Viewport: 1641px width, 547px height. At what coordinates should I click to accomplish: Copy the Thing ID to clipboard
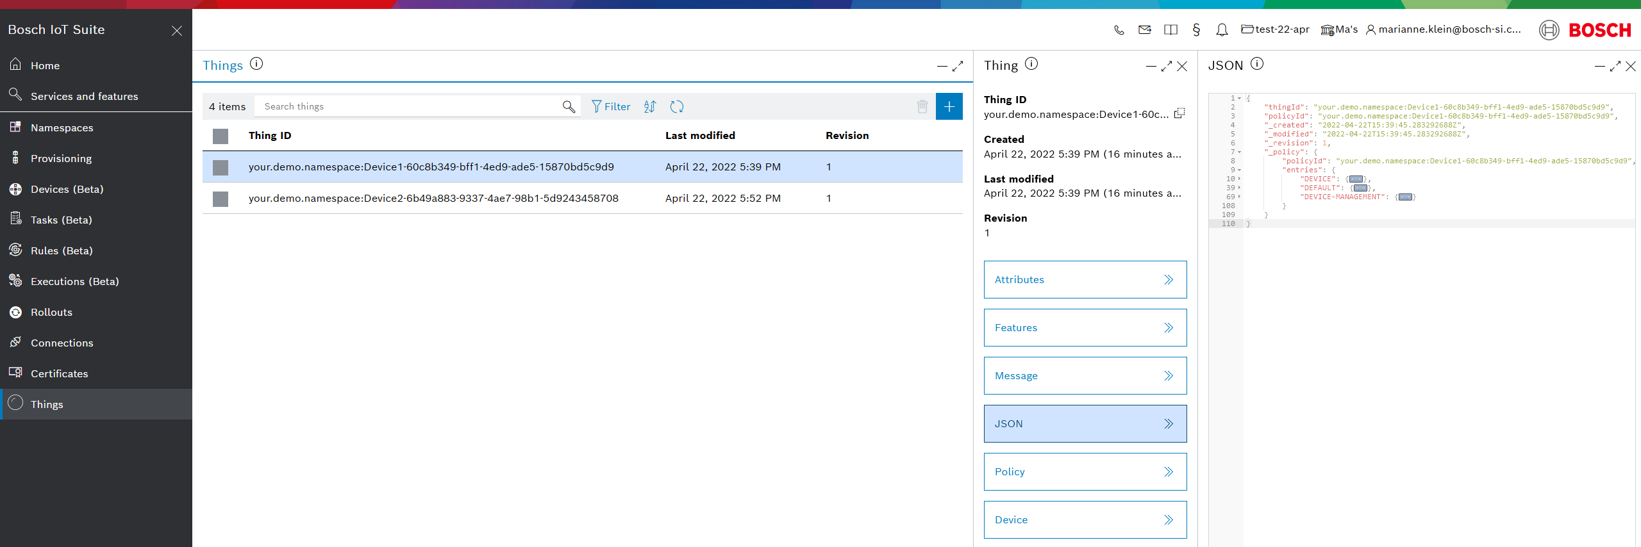1179,113
